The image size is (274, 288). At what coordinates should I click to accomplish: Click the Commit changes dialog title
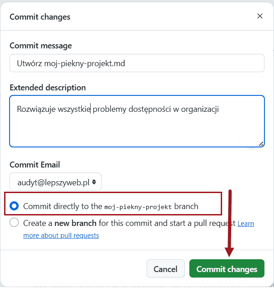pos(40,17)
